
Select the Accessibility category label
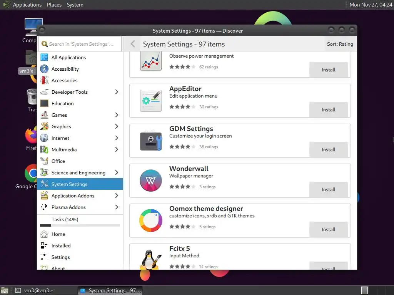[65, 69]
